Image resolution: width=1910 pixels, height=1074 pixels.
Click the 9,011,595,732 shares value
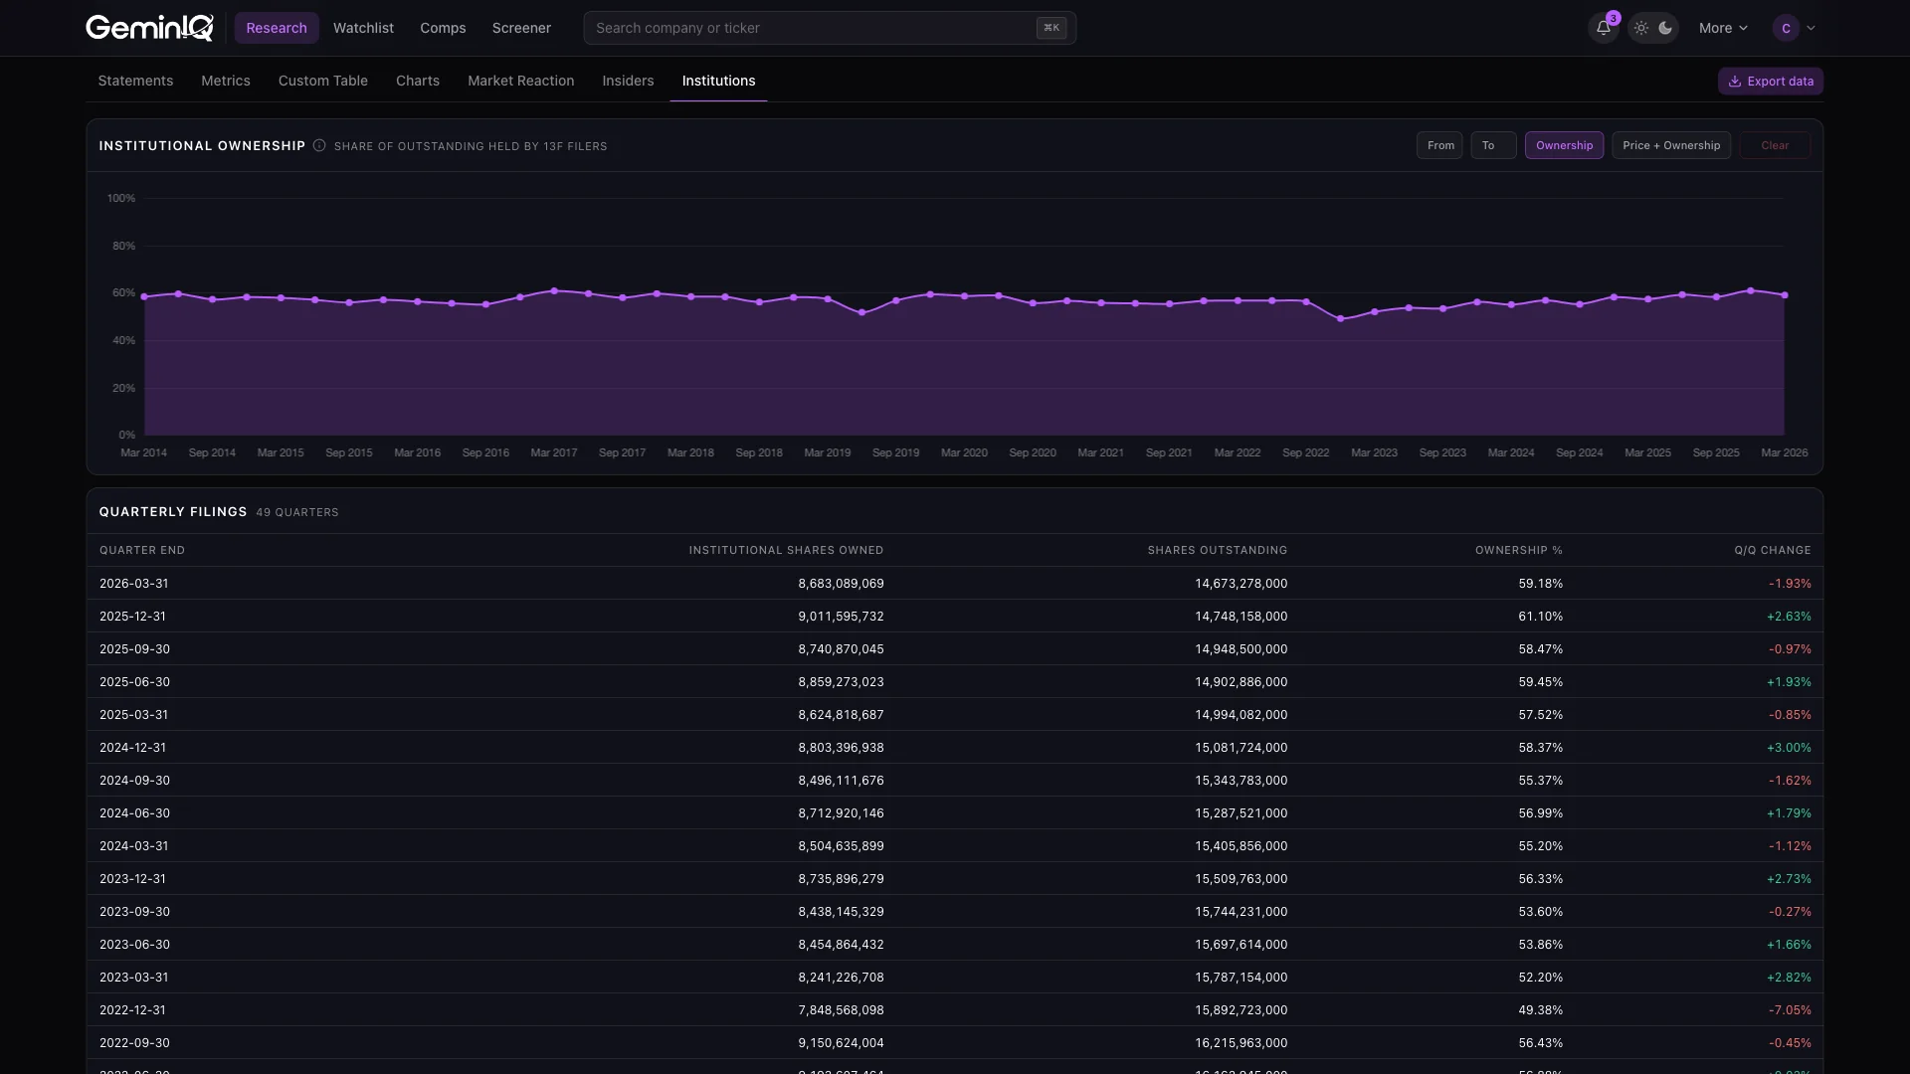point(841,617)
